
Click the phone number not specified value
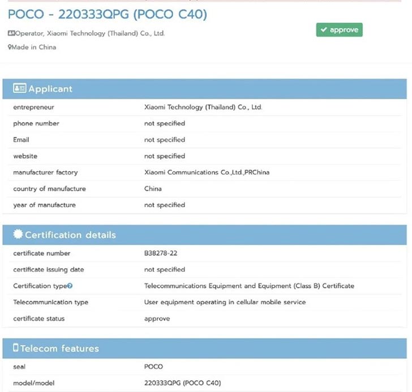pyautogui.click(x=165, y=124)
